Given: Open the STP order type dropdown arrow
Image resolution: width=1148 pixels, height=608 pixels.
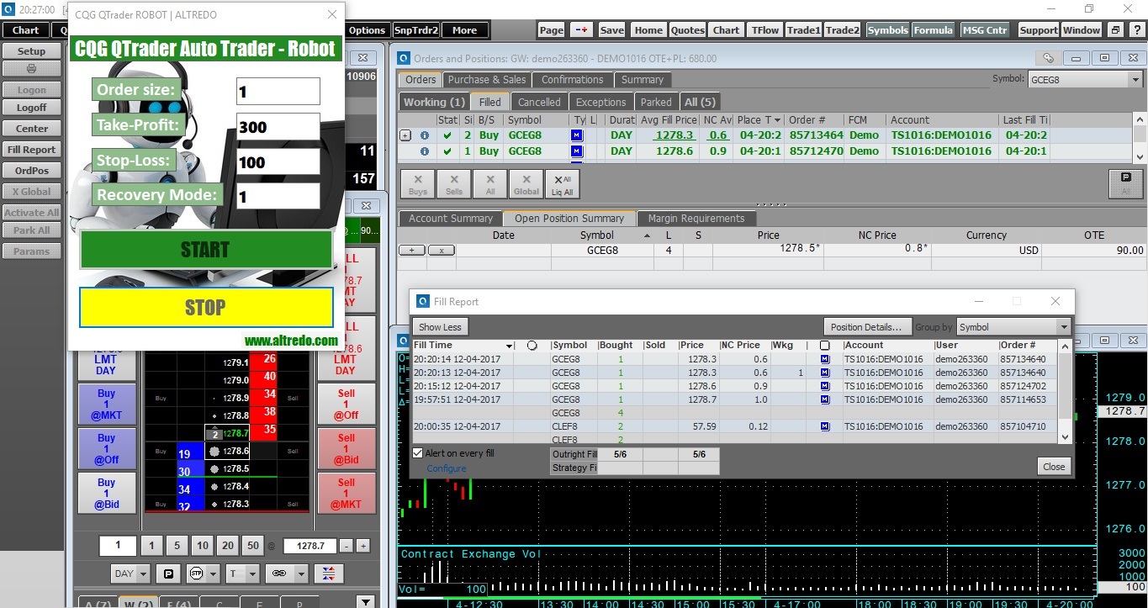Looking at the screenshot, I should point(213,574).
